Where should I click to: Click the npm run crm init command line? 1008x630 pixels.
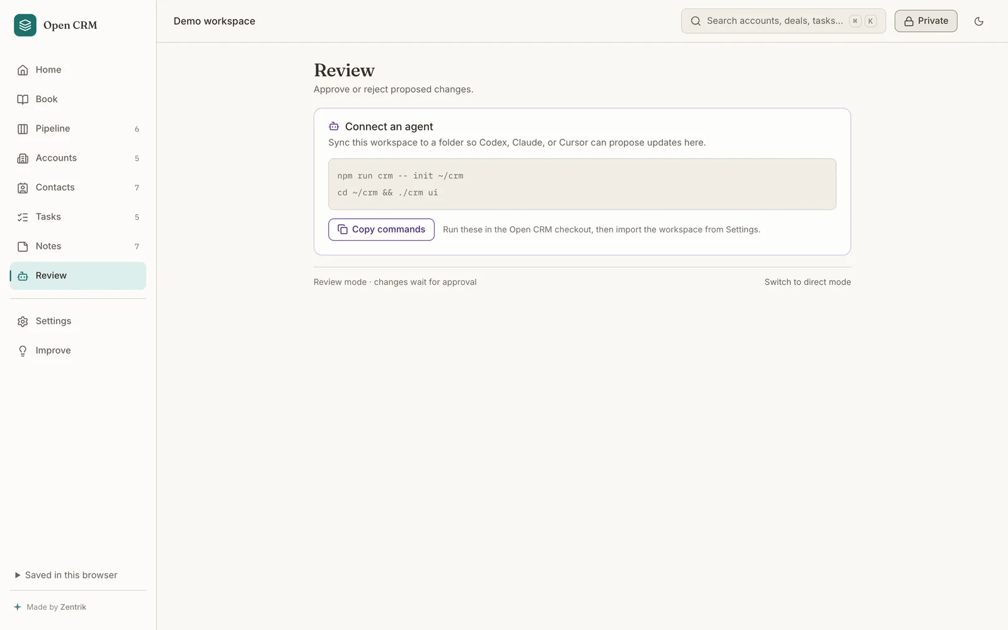(400, 176)
